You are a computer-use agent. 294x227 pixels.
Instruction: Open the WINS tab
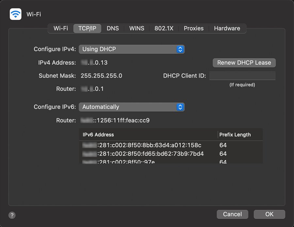point(137,28)
